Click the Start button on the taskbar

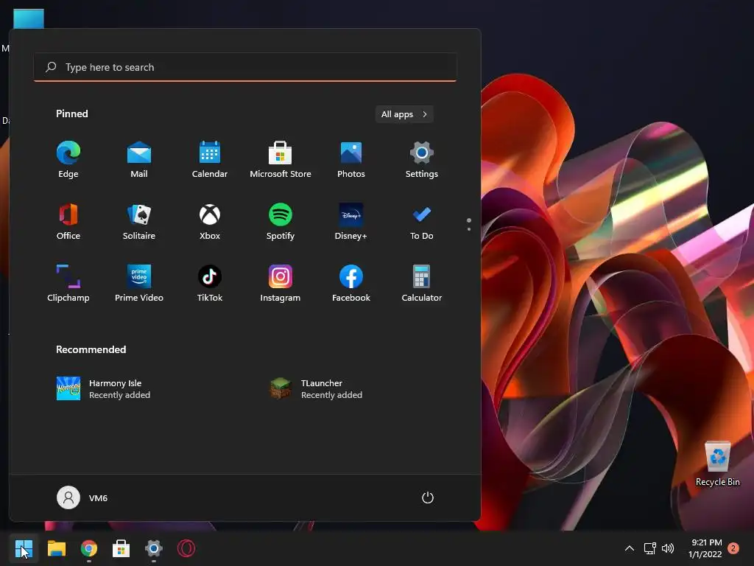pyautogui.click(x=24, y=548)
